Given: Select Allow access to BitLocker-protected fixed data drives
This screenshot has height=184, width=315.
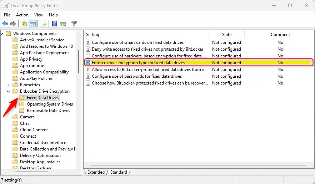Looking at the screenshot, I should click(x=149, y=70).
